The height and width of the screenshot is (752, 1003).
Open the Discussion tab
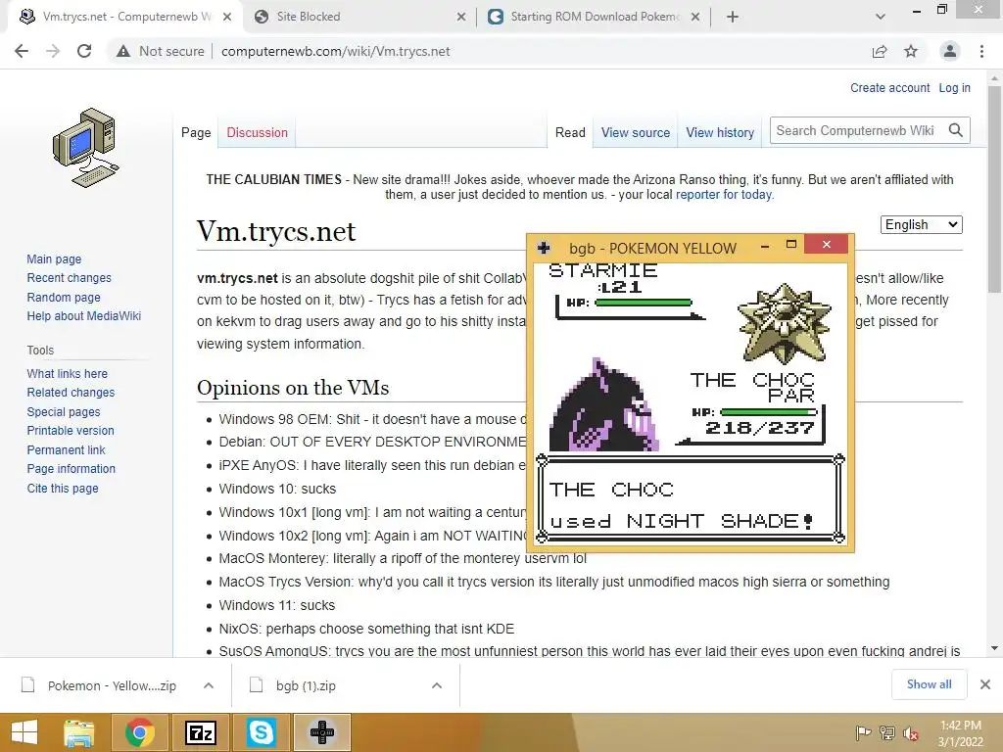pos(258,132)
